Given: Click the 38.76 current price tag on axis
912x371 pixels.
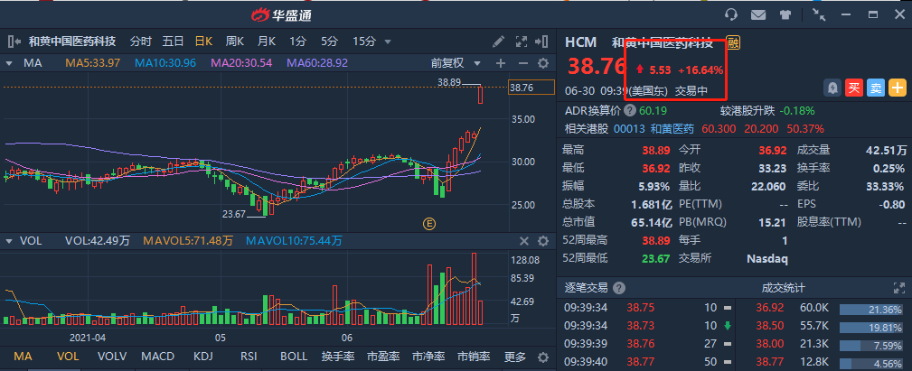Looking at the screenshot, I should pyautogui.click(x=531, y=88).
